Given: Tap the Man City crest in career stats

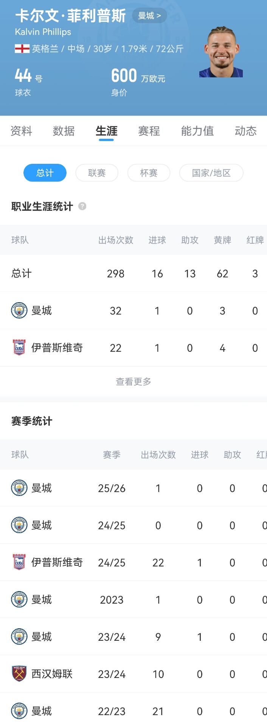Looking at the screenshot, I should pyautogui.click(x=19, y=311).
